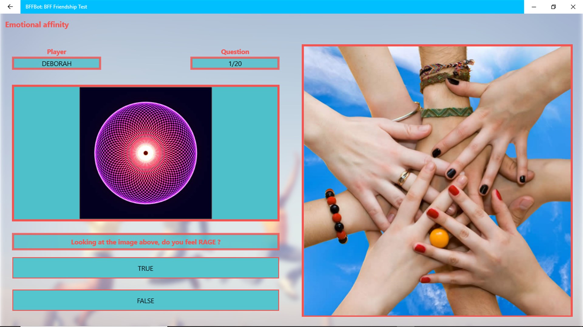Image resolution: width=583 pixels, height=327 pixels.
Task: Click the BFFBot: BFF Friendship Test title
Action: click(56, 7)
